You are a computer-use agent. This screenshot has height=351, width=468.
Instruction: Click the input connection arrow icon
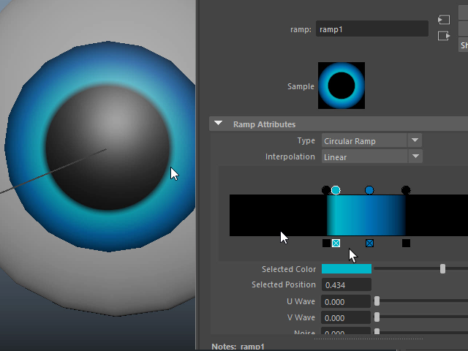point(443,20)
